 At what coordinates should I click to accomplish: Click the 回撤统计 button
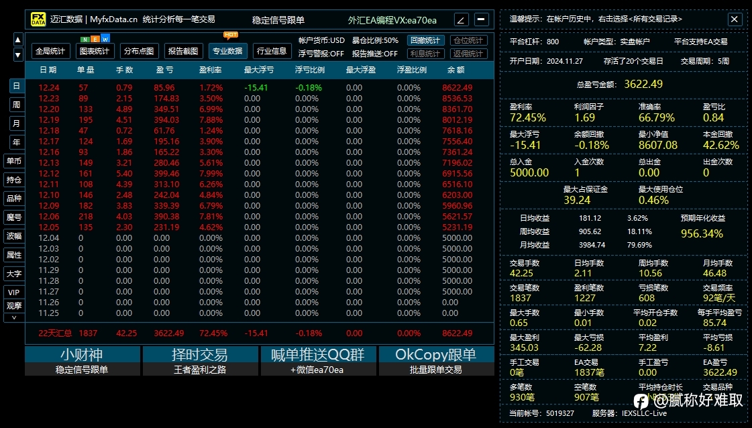coord(426,40)
